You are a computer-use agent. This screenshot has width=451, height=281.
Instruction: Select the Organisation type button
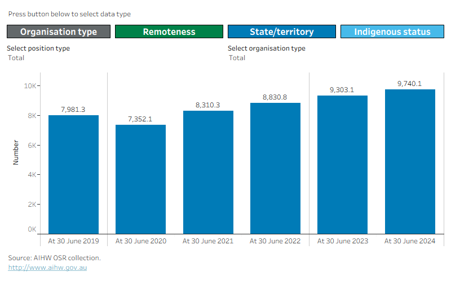tap(59, 31)
